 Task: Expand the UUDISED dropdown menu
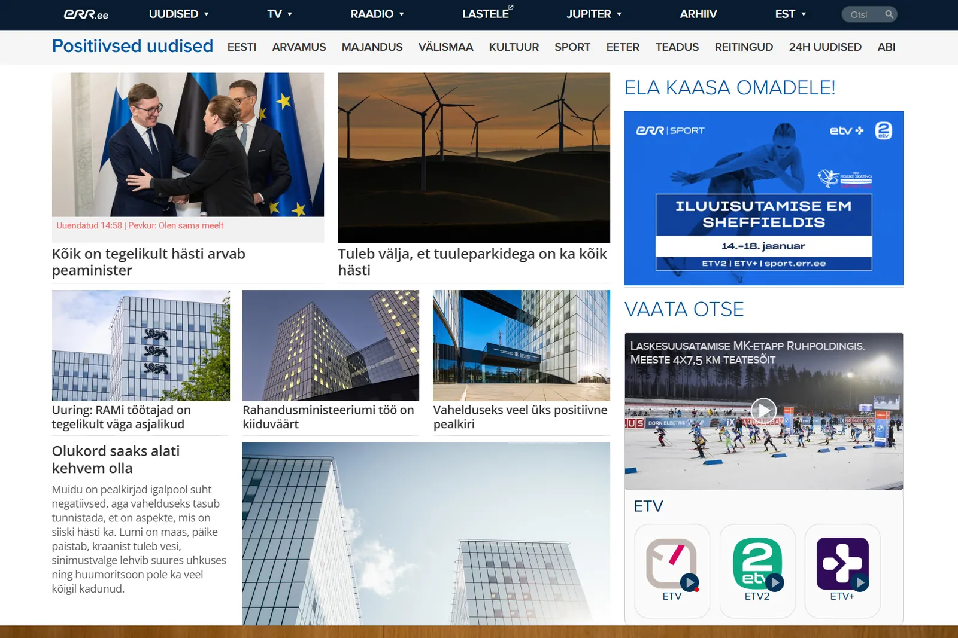click(179, 14)
